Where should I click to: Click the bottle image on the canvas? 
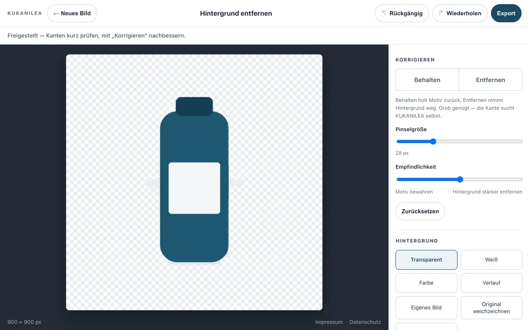[x=194, y=179]
